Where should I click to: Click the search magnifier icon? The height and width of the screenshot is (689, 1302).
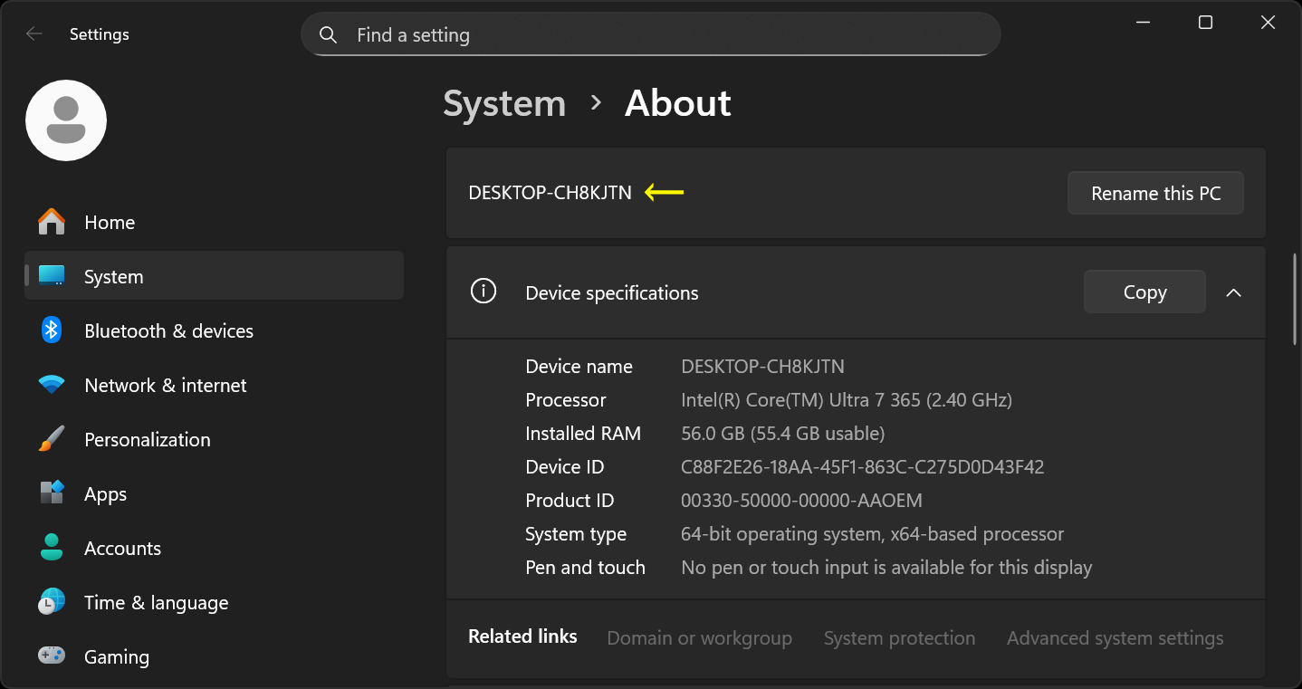coord(328,34)
